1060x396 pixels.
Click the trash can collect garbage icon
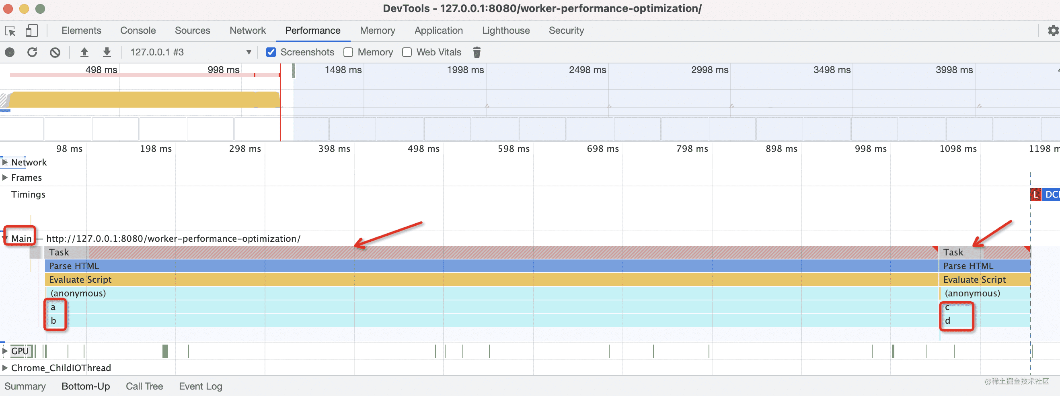click(477, 52)
